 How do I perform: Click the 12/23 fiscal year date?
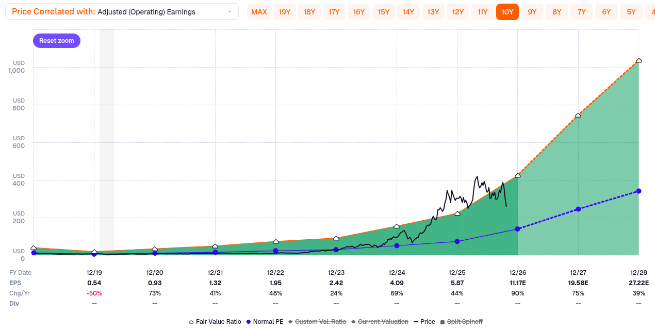[x=336, y=273]
